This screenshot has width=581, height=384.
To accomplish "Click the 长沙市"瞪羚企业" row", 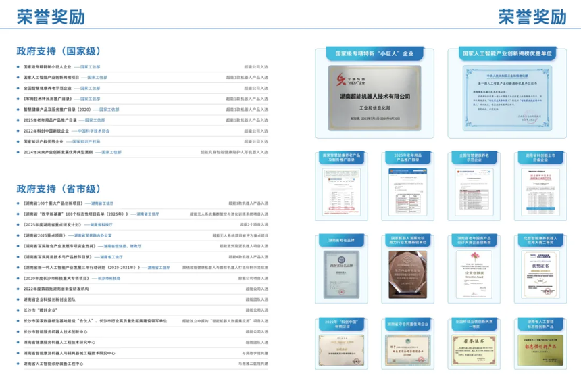I will (143, 310).
